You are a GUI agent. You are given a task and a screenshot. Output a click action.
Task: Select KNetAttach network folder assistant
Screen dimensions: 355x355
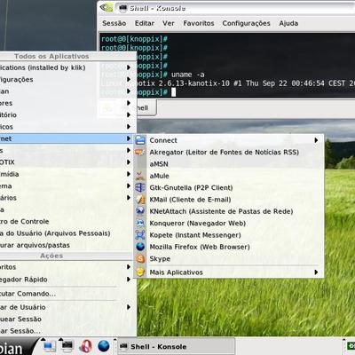[x=229, y=211]
